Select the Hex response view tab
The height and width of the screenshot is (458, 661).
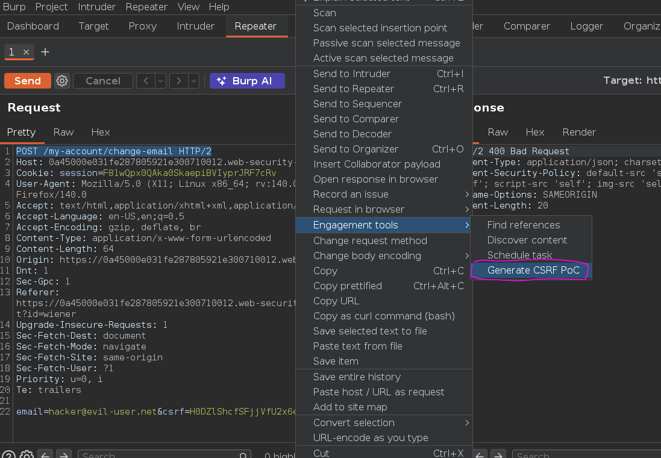click(x=534, y=133)
